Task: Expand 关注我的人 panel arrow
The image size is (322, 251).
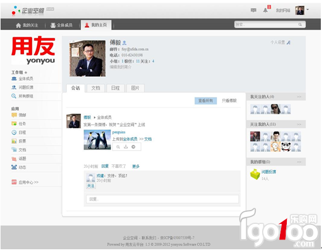Action: click(x=299, y=124)
